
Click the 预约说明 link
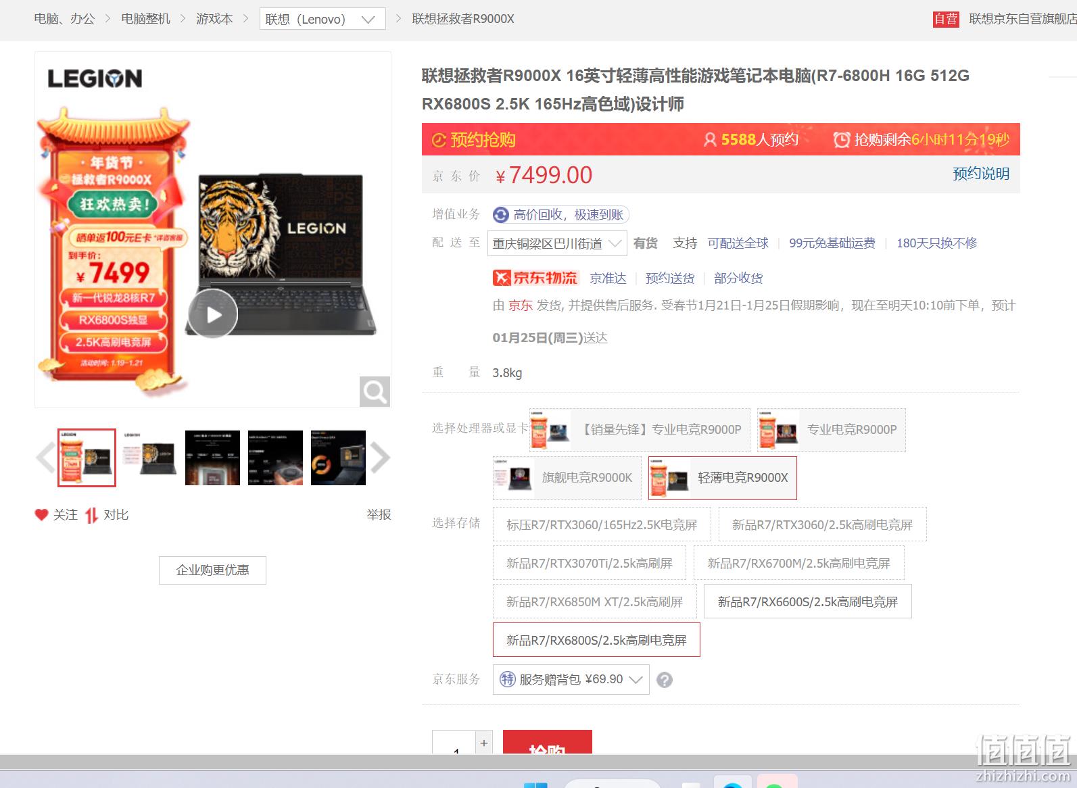981,174
